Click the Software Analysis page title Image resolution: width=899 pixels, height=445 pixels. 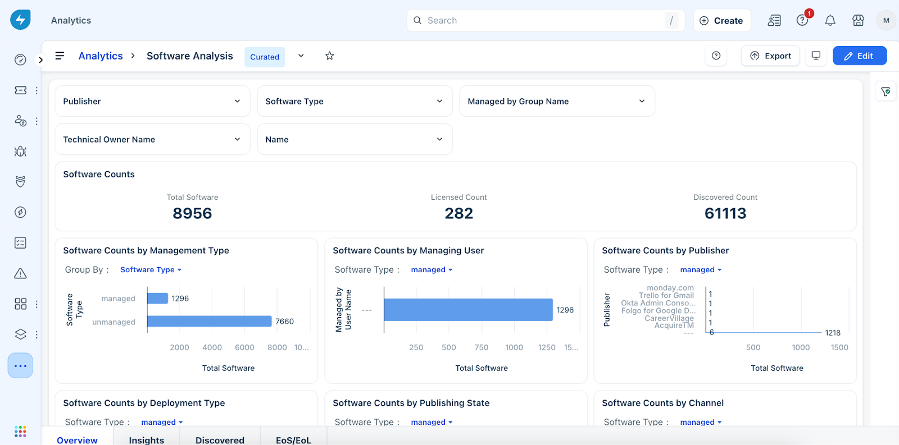coord(190,56)
